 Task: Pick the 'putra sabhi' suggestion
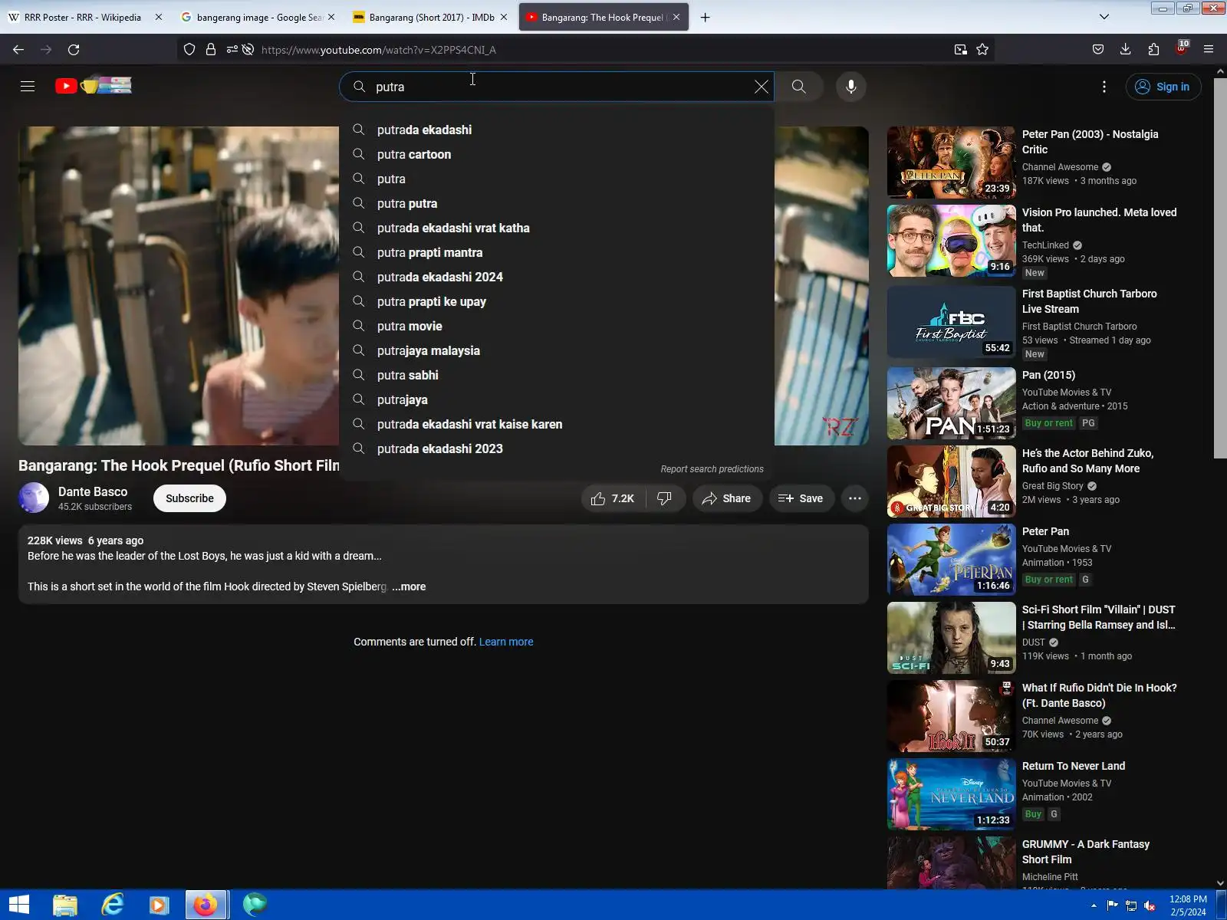click(x=556, y=375)
